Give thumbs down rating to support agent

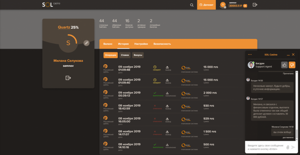[292, 65]
